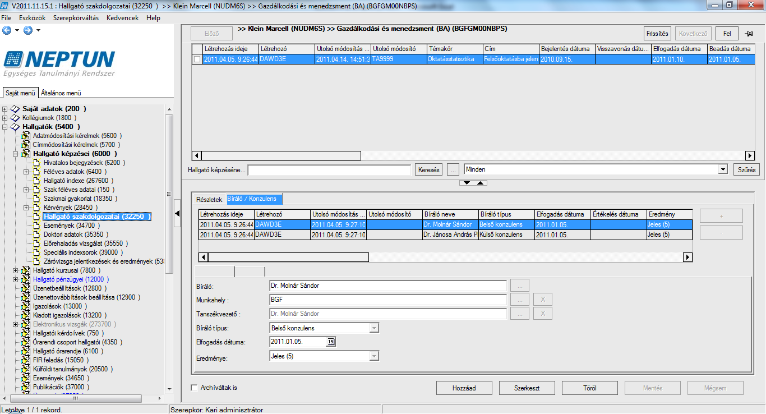Open the Eredménye dropdown
Screen dimensions: 766x414
point(374,356)
